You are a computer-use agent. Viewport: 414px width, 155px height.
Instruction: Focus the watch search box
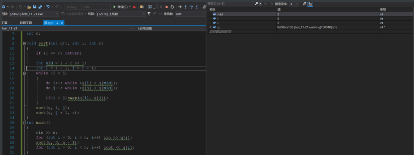point(230,4)
